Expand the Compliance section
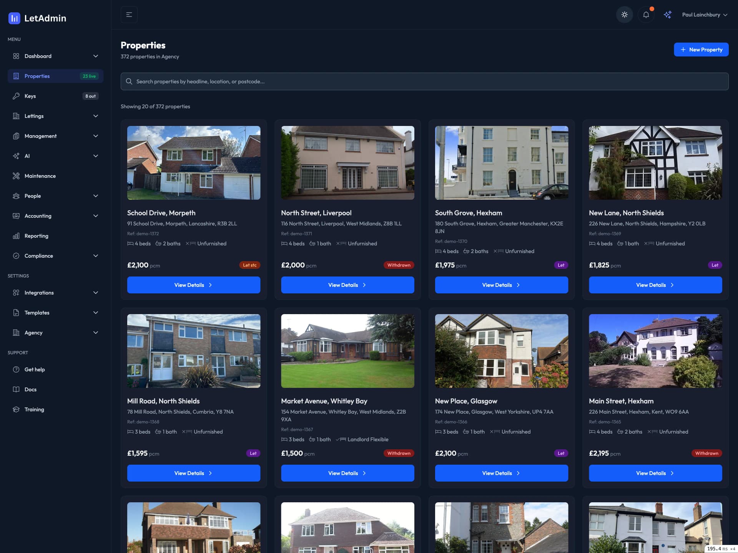The height and width of the screenshot is (553, 738). 38,256
